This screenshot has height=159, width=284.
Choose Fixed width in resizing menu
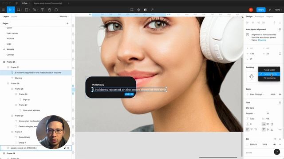pyautogui.click(x=269, y=70)
